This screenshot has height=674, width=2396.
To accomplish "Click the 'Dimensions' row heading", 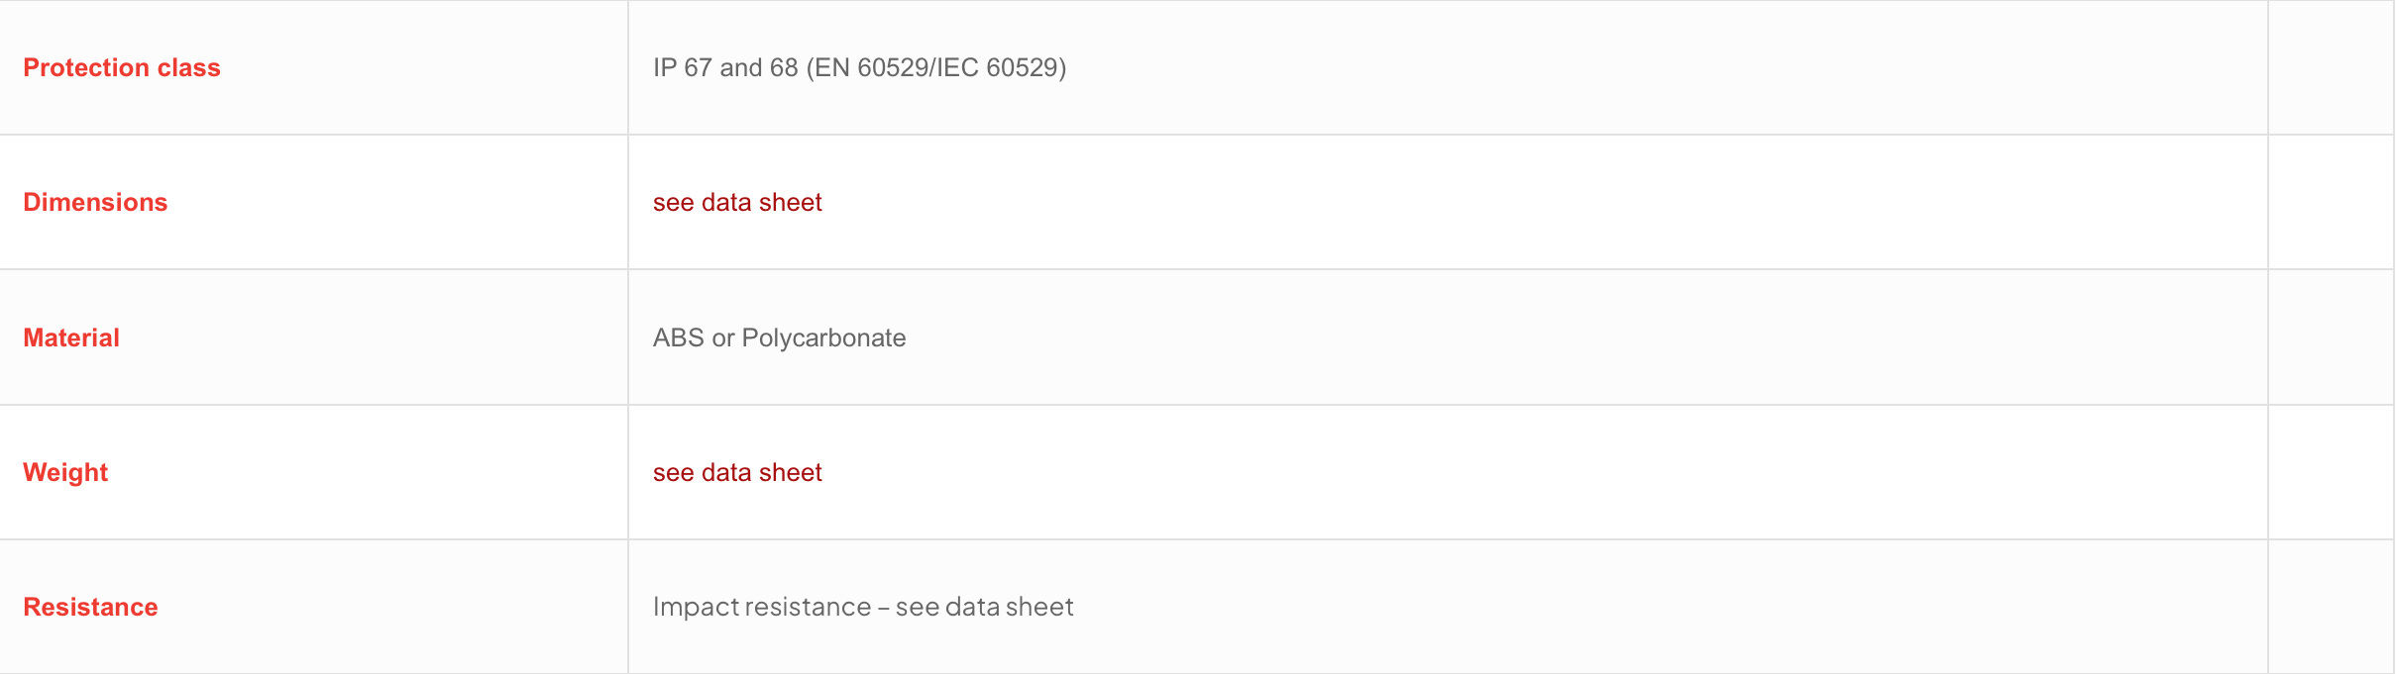I will (95, 202).
